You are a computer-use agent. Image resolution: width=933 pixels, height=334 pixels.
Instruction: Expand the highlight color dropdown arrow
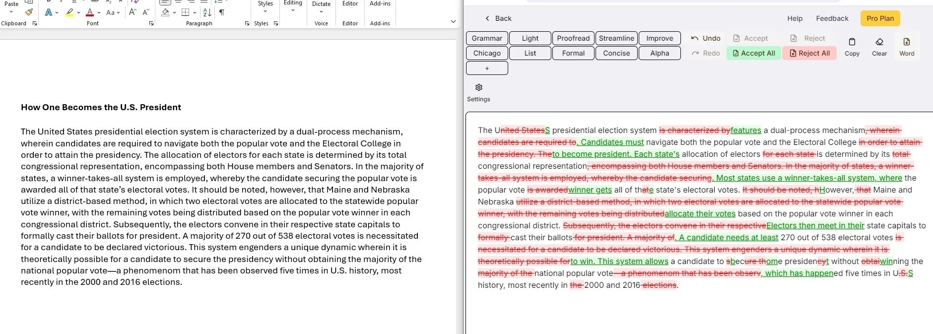pyautogui.click(x=78, y=13)
